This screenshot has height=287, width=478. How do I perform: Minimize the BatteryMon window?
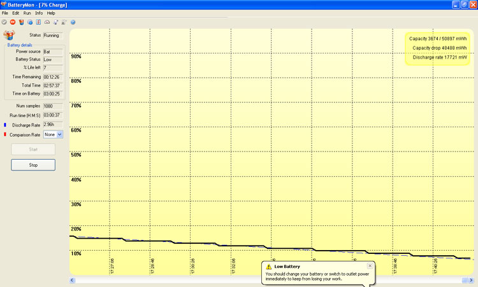coord(456,4)
